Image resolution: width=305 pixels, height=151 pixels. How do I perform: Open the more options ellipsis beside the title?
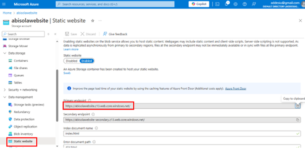coord(100,20)
